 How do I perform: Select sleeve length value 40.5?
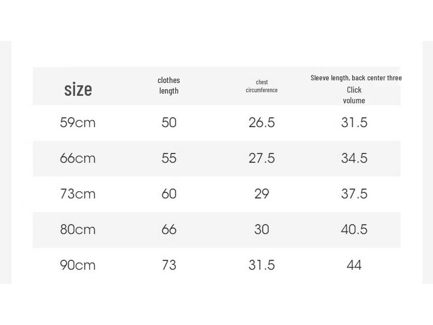(x=354, y=229)
